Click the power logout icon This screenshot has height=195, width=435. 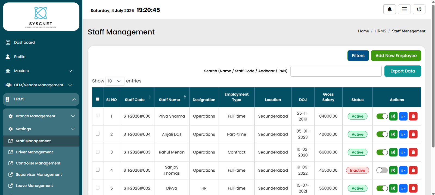419,9
